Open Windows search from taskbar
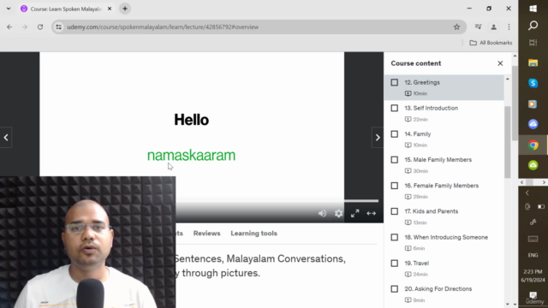Image resolution: width=548 pixels, height=308 pixels. (x=533, y=26)
